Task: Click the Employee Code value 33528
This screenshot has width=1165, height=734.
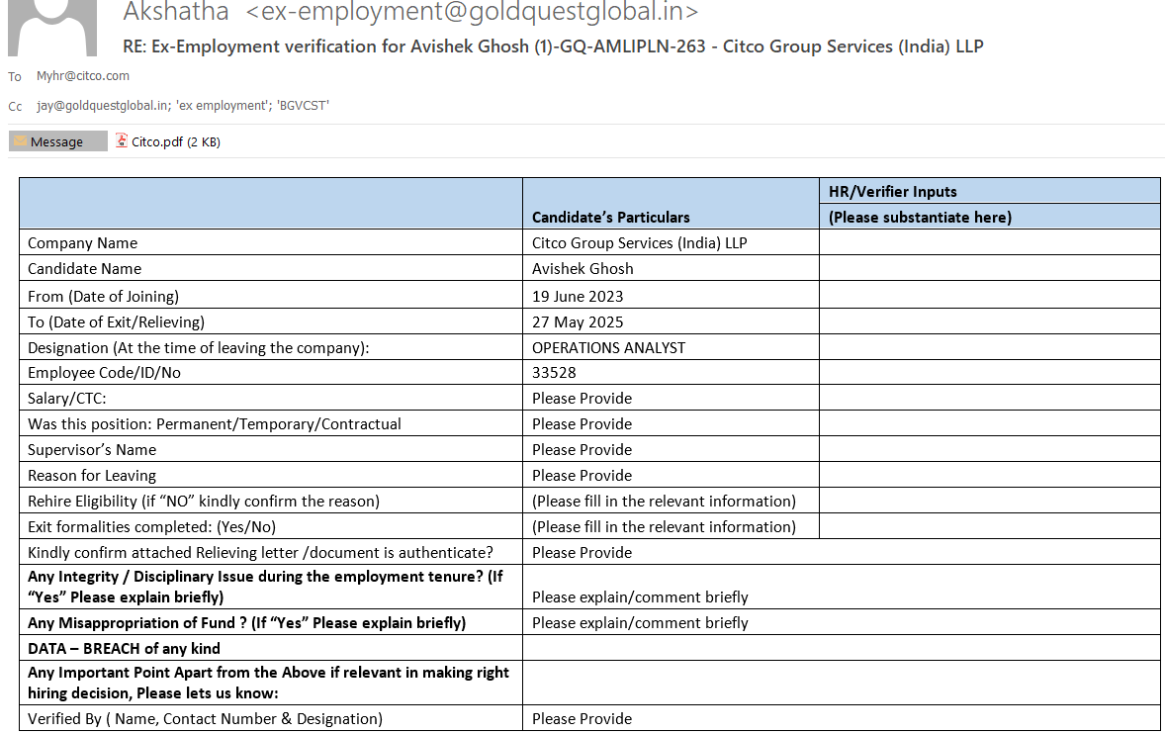Action: tap(554, 373)
